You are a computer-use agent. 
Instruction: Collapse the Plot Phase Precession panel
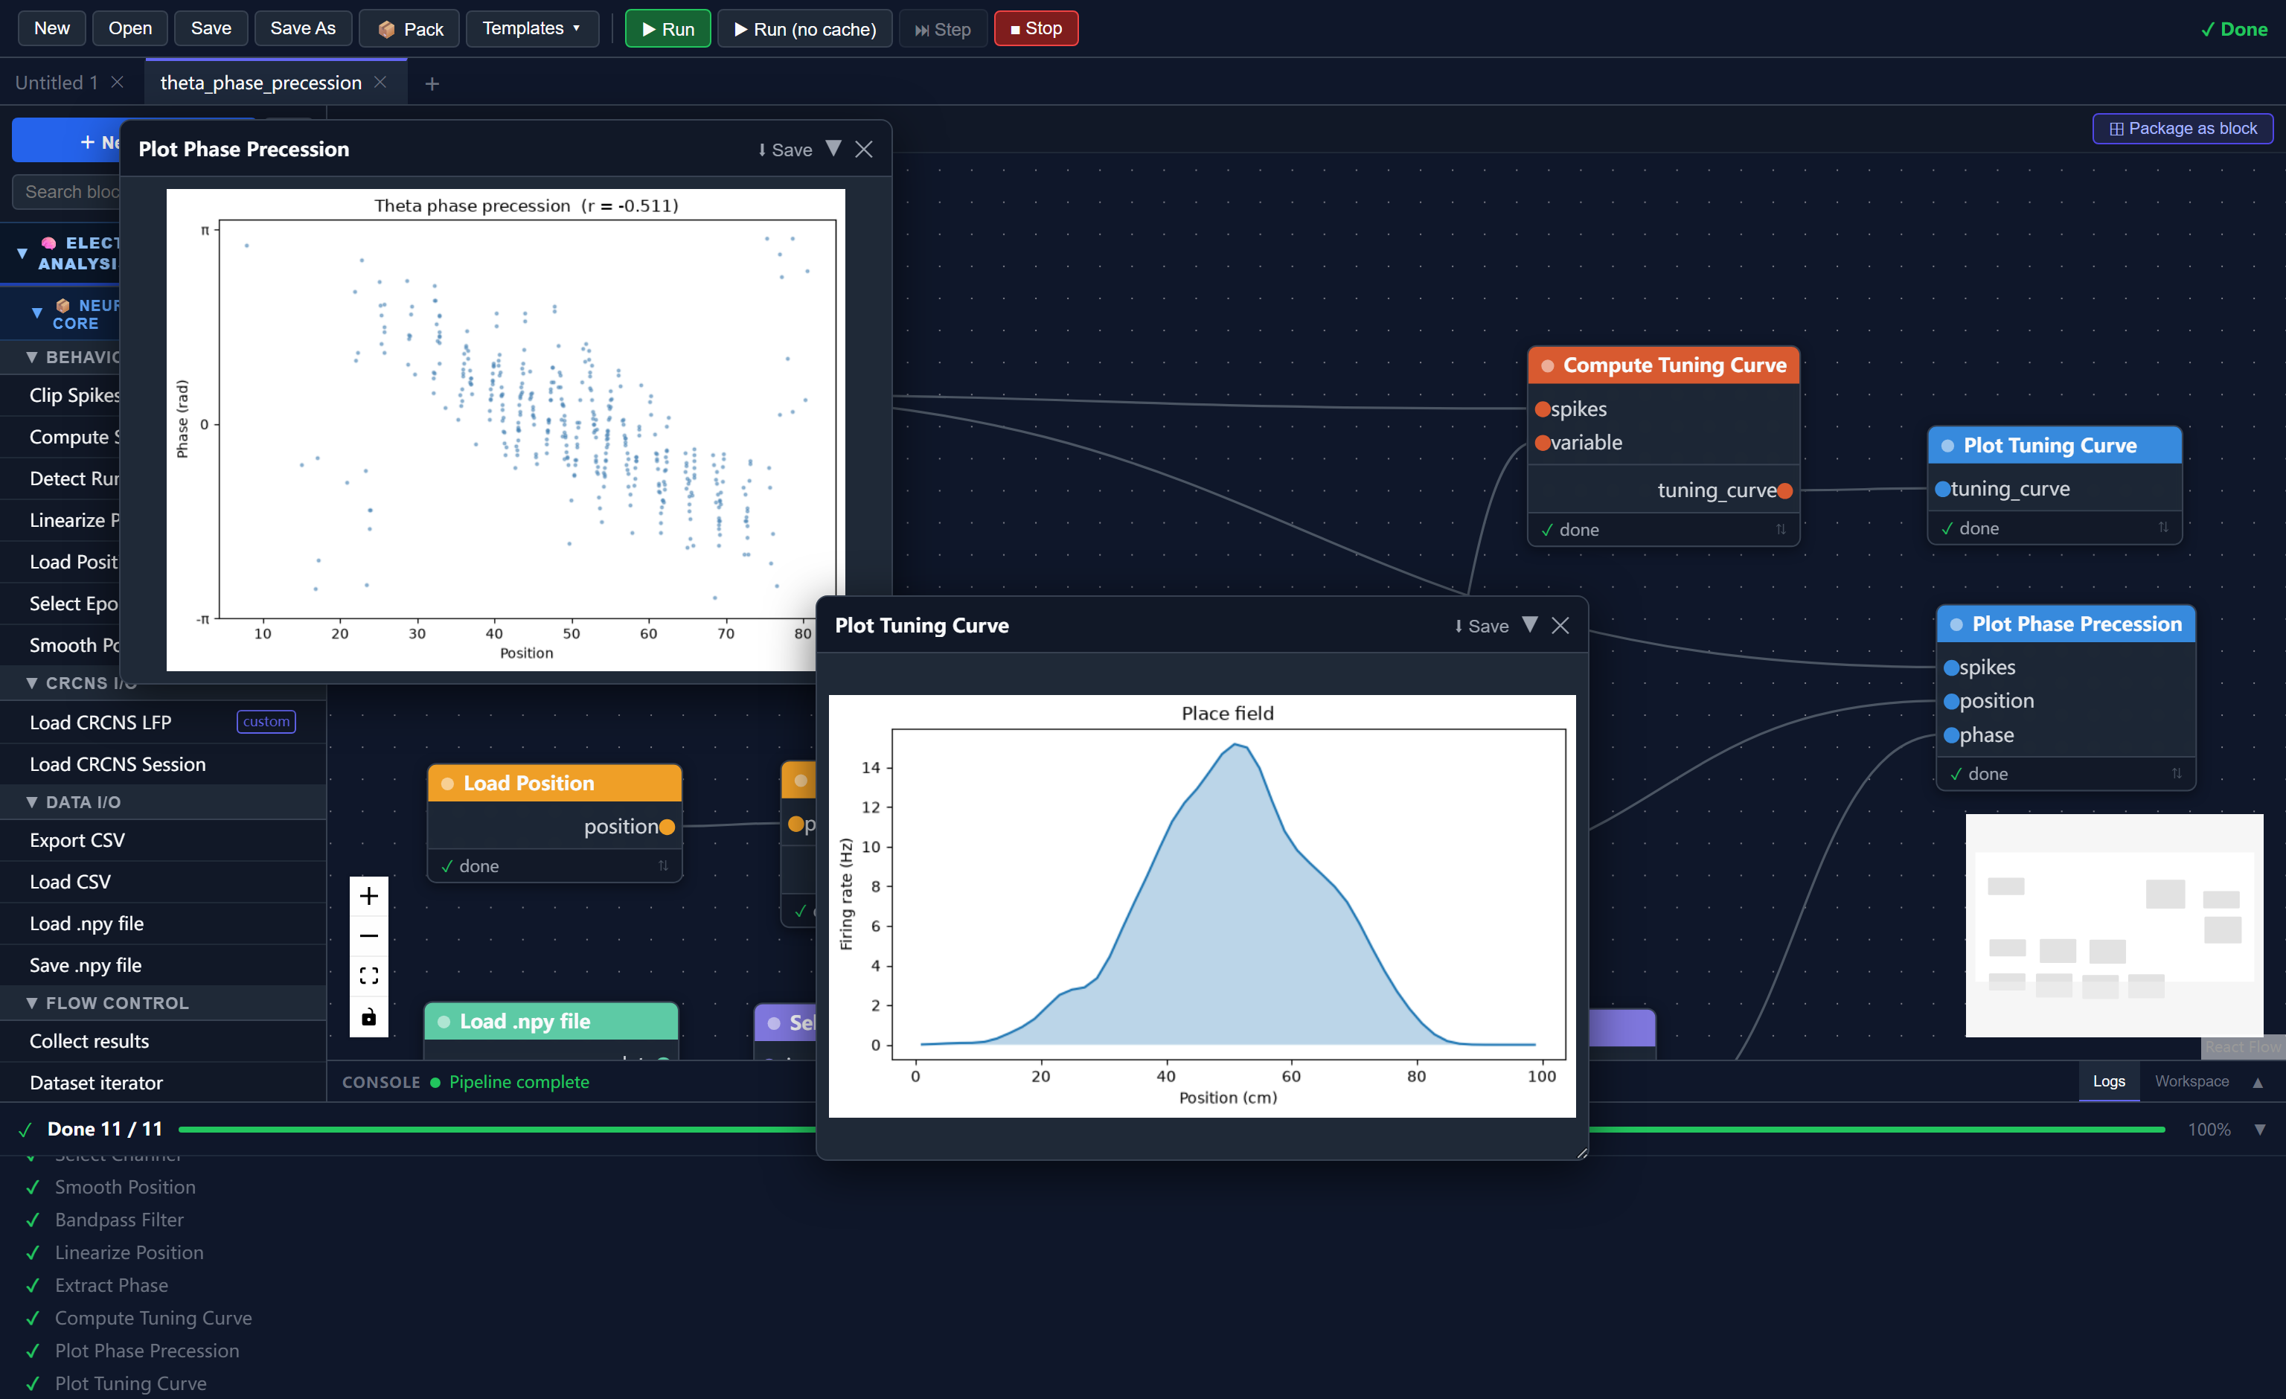(x=833, y=148)
